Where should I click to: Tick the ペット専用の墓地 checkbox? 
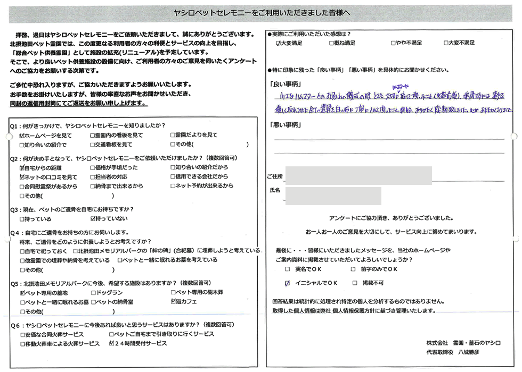22,293
